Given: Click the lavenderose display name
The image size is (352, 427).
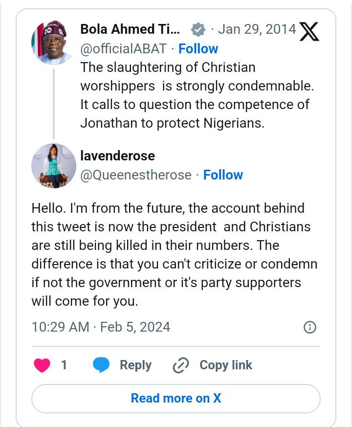Looking at the screenshot, I should point(117,156).
